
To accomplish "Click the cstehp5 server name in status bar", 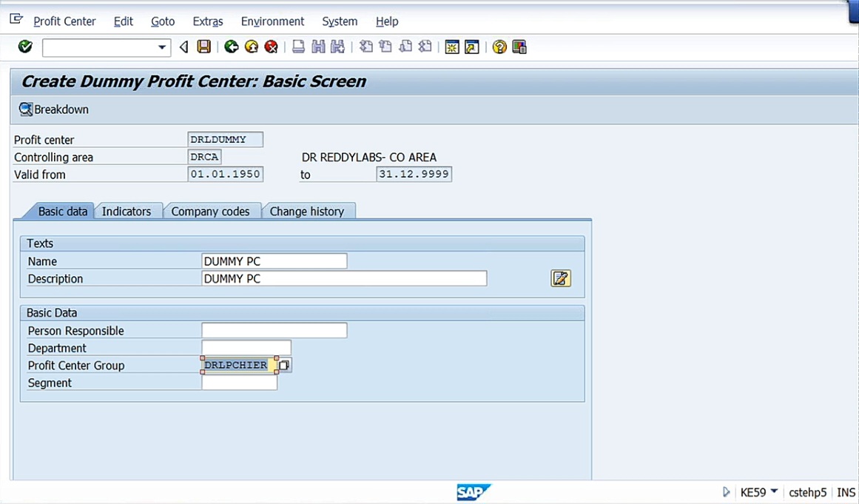I will pos(807,492).
